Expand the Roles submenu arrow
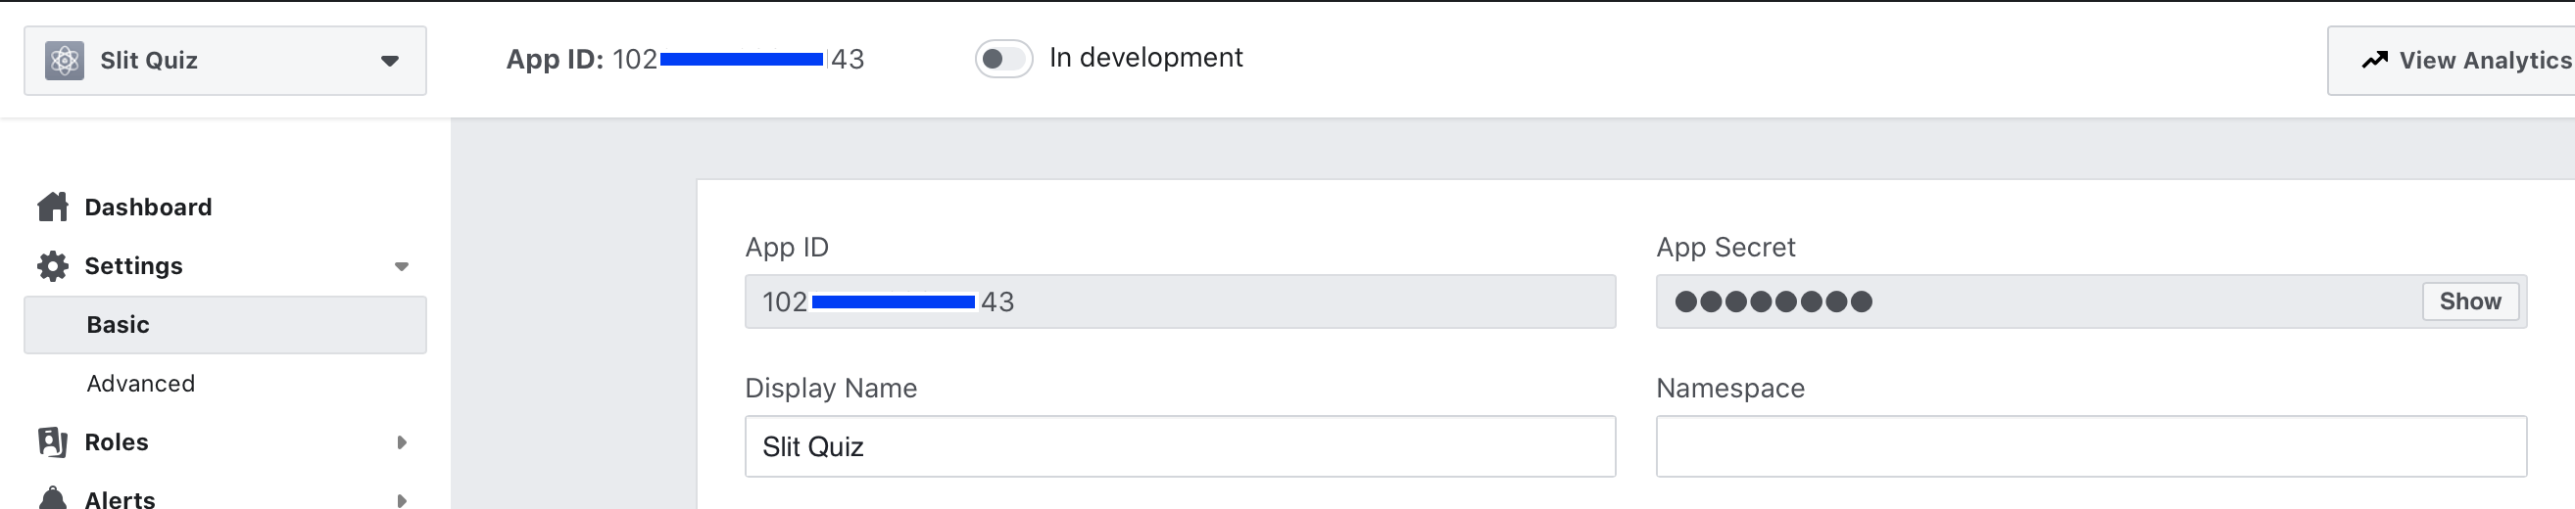Image resolution: width=2575 pixels, height=509 pixels. [x=401, y=442]
